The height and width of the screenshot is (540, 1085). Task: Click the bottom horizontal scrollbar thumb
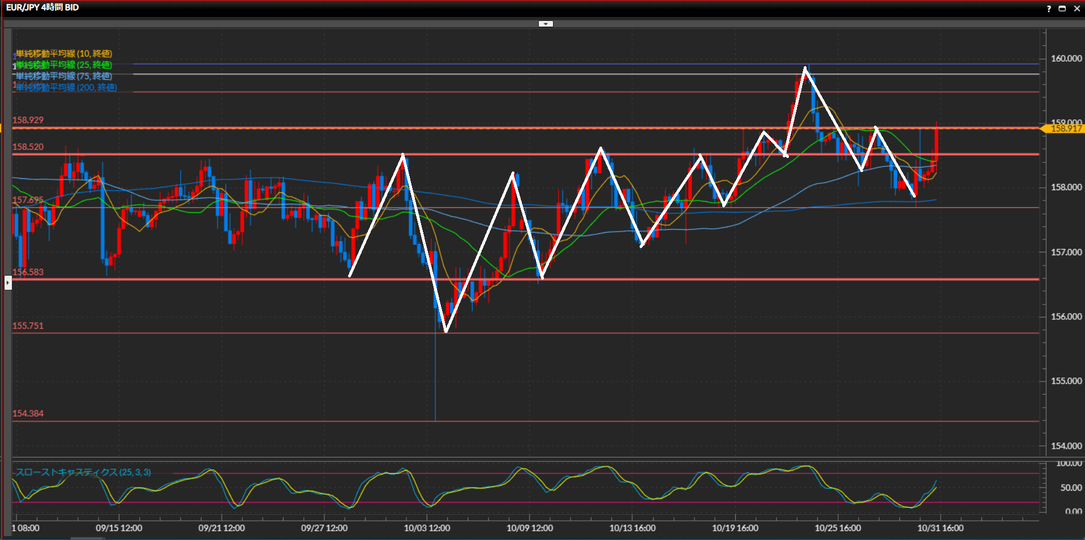pos(87,538)
